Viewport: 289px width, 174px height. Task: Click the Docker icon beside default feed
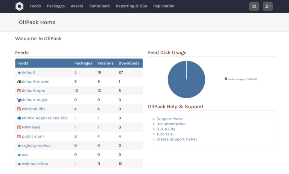coord(19,72)
